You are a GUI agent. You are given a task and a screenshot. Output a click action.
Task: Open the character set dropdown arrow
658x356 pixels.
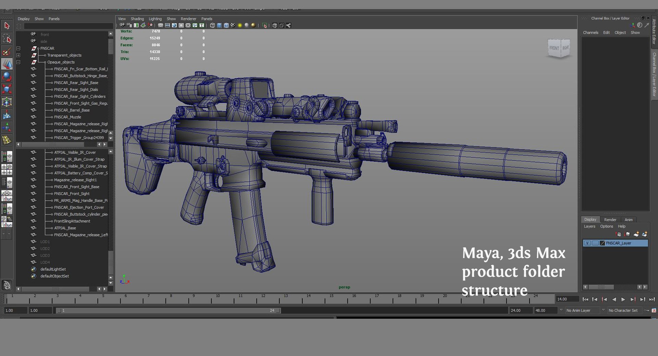click(x=603, y=310)
